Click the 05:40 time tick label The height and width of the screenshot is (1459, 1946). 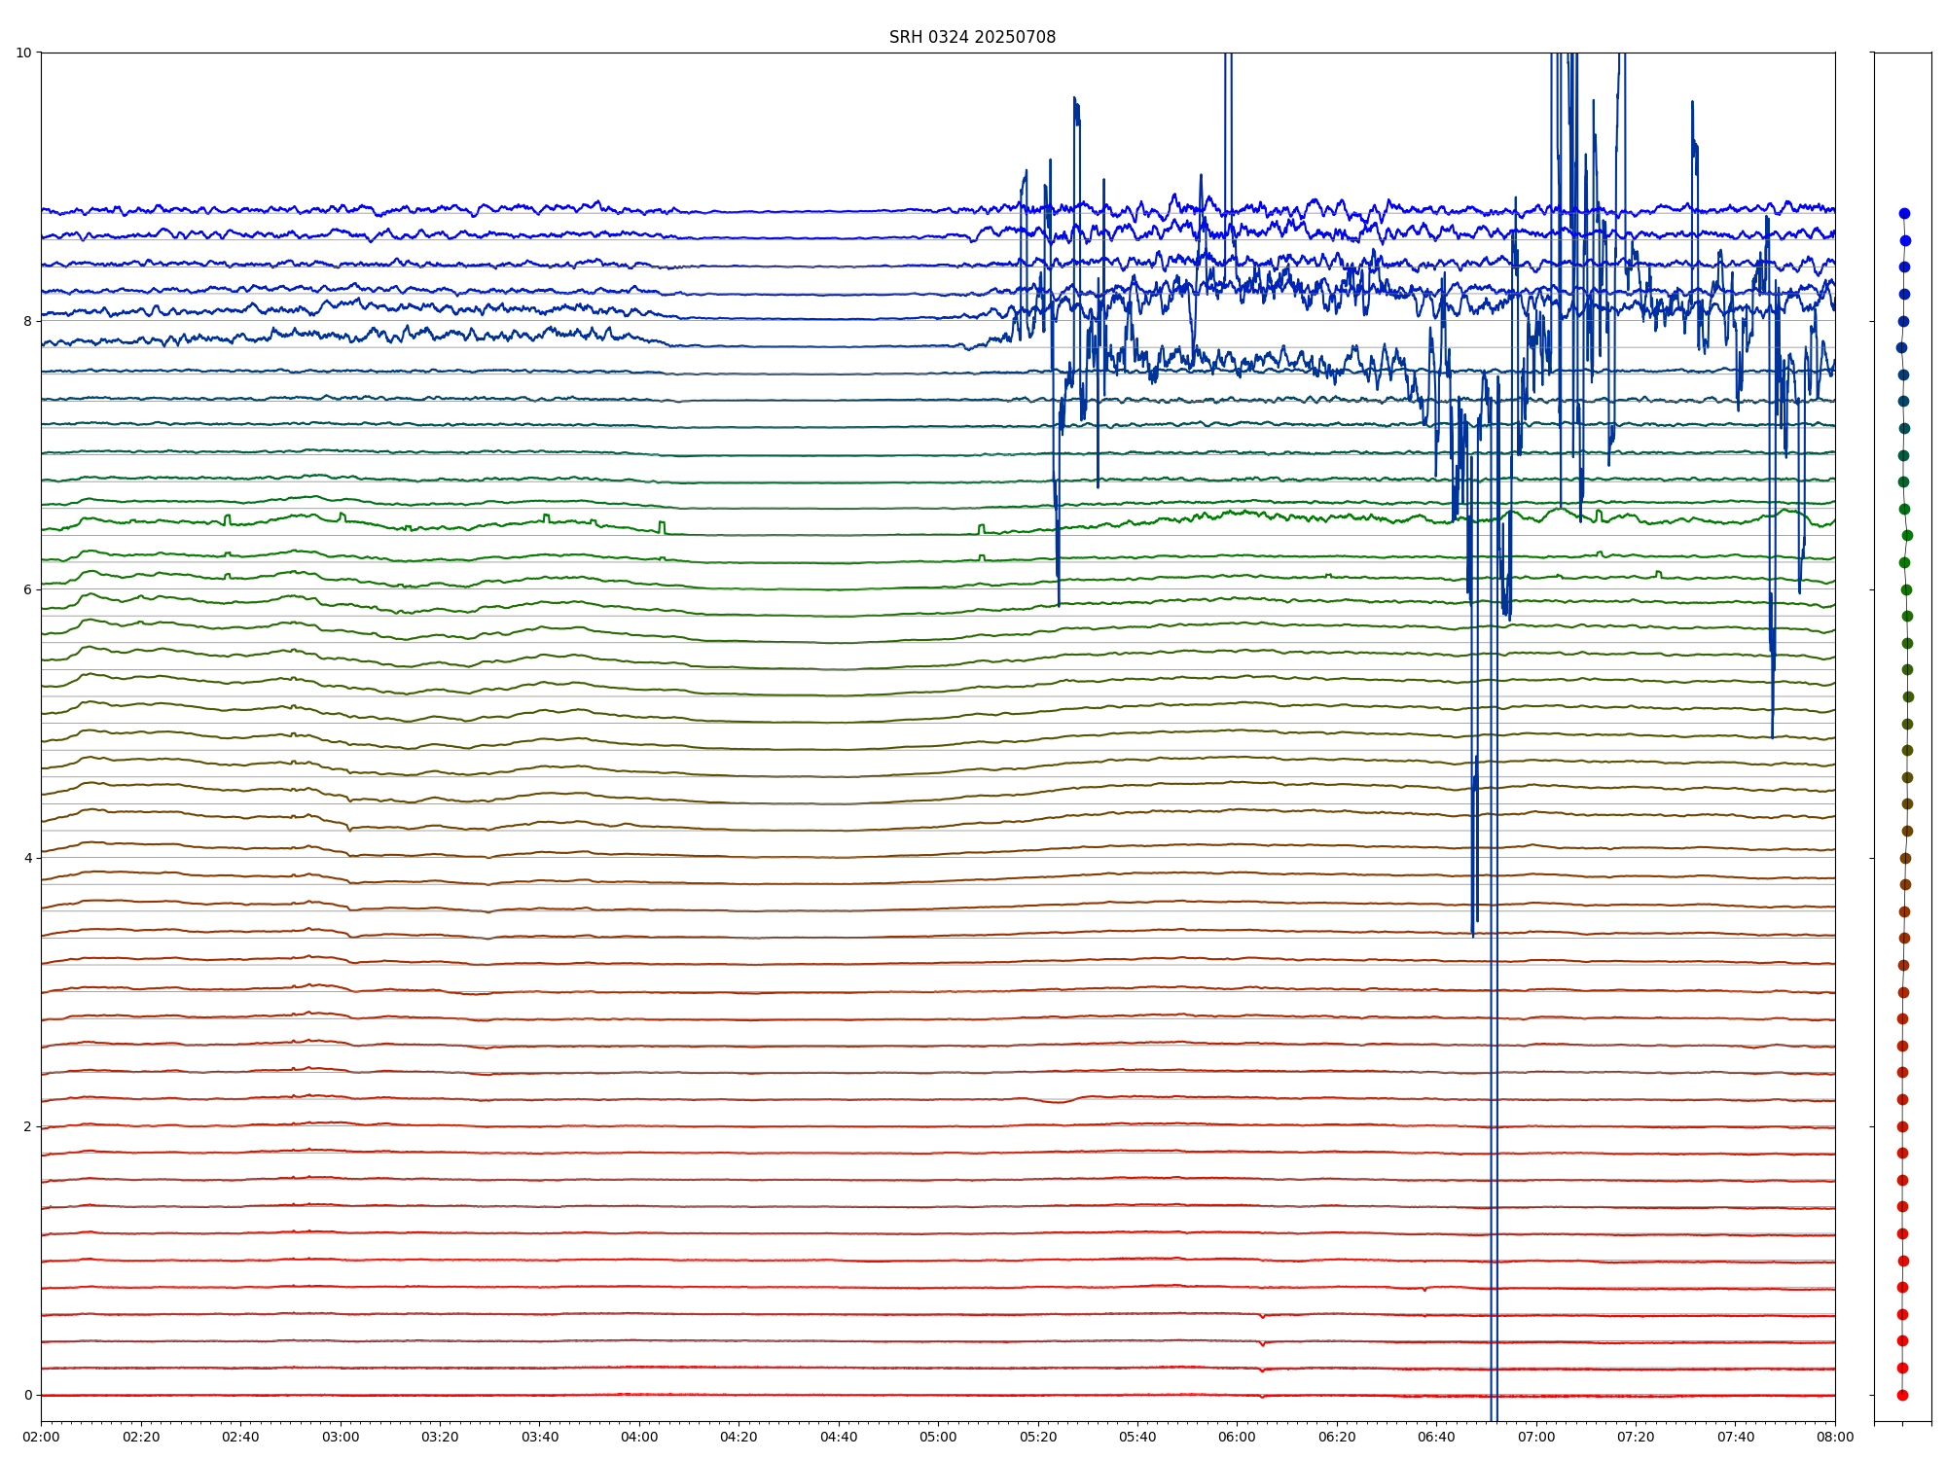pos(1137,1437)
